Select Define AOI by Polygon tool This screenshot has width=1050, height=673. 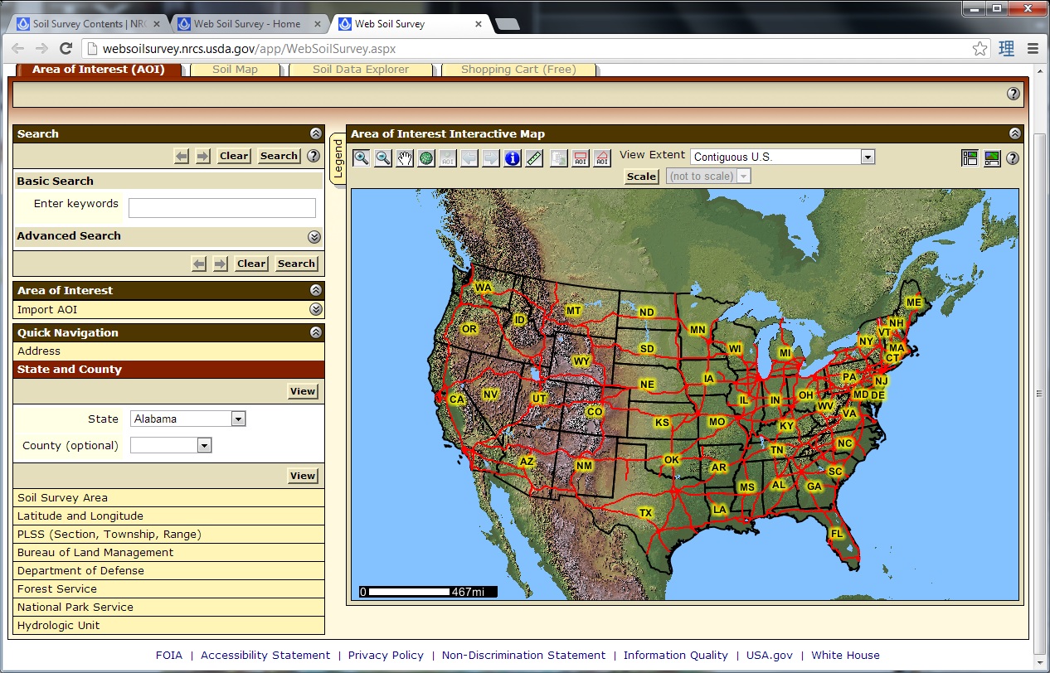(602, 157)
